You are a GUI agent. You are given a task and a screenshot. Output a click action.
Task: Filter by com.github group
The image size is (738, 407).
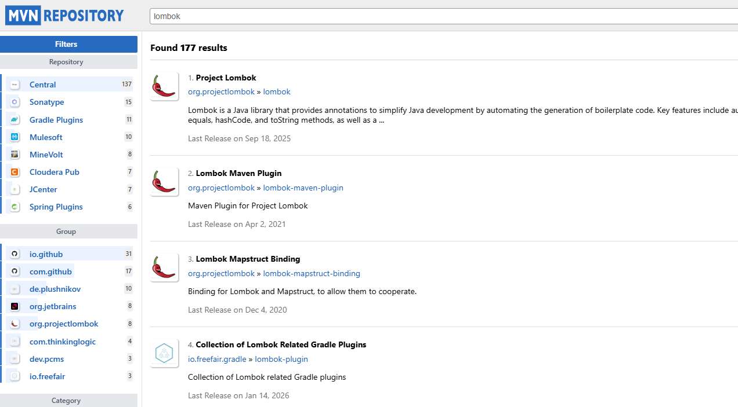[50, 272]
